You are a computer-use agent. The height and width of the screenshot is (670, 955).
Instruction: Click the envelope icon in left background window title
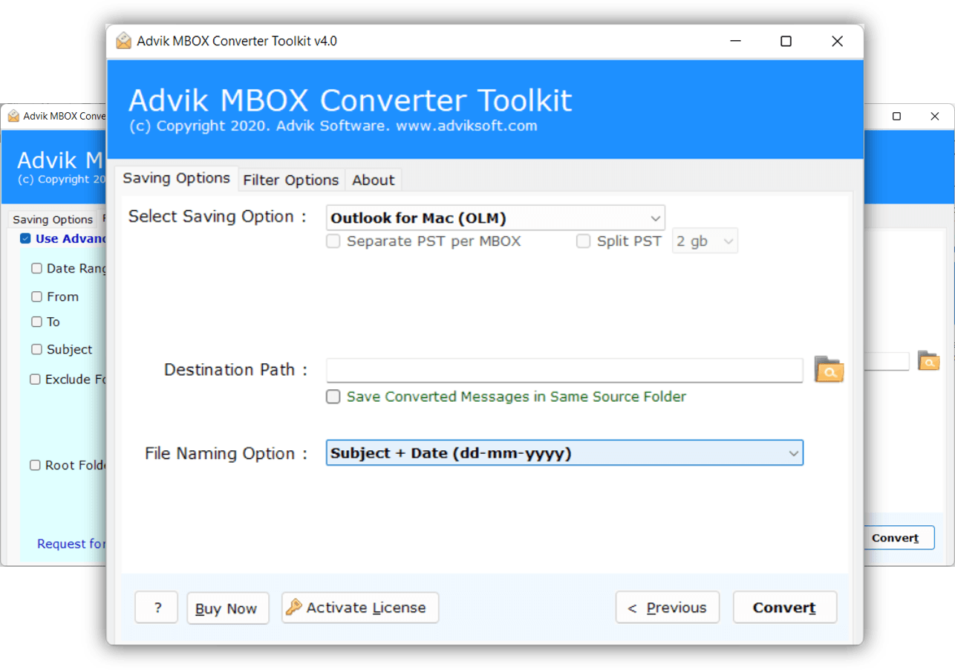(x=13, y=116)
